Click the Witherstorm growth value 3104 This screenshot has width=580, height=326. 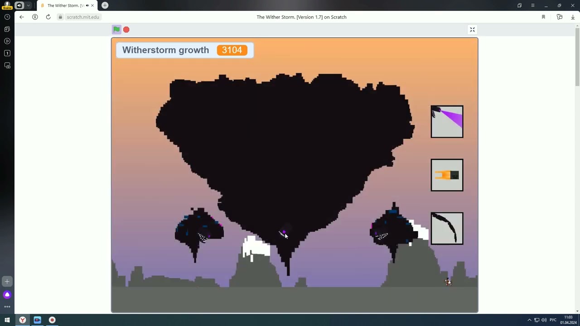[x=232, y=50]
